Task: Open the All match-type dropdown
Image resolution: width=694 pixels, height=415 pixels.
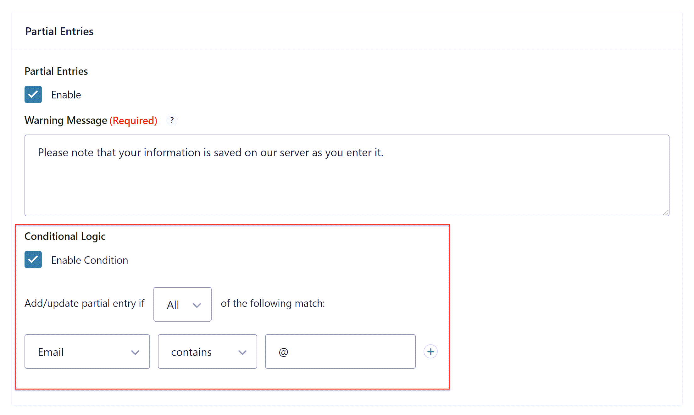Action: click(x=182, y=304)
